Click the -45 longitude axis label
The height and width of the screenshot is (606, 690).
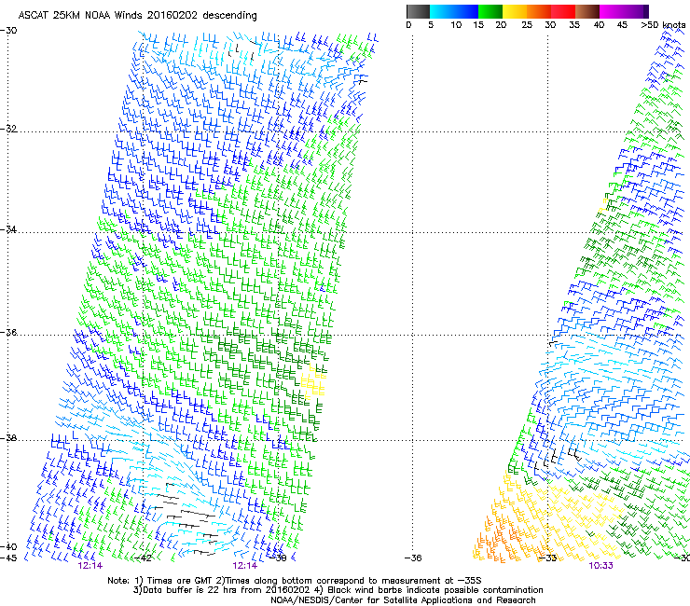(8, 558)
